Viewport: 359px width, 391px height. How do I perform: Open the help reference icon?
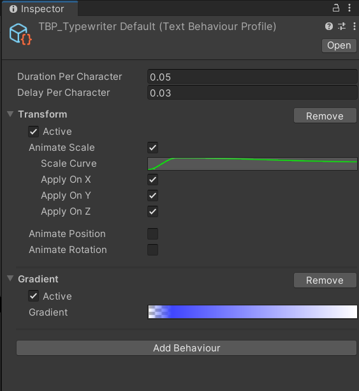tap(329, 26)
